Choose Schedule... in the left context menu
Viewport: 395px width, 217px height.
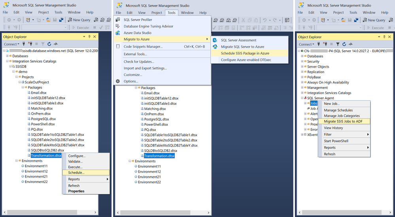[x=86, y=172]
